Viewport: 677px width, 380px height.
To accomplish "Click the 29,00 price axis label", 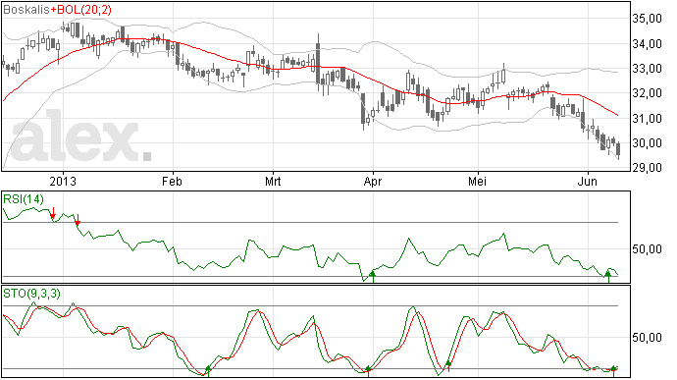I will coord(647,167).
